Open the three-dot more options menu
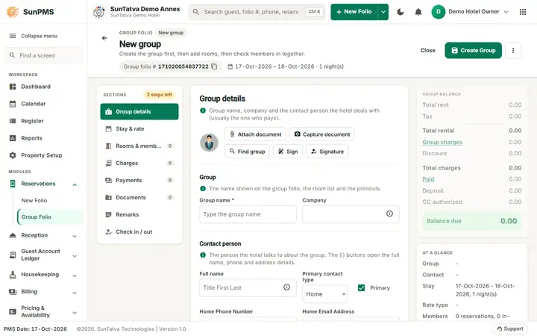Screen dimensions: 537x336 pyautogui.click(x=512, y=51)
